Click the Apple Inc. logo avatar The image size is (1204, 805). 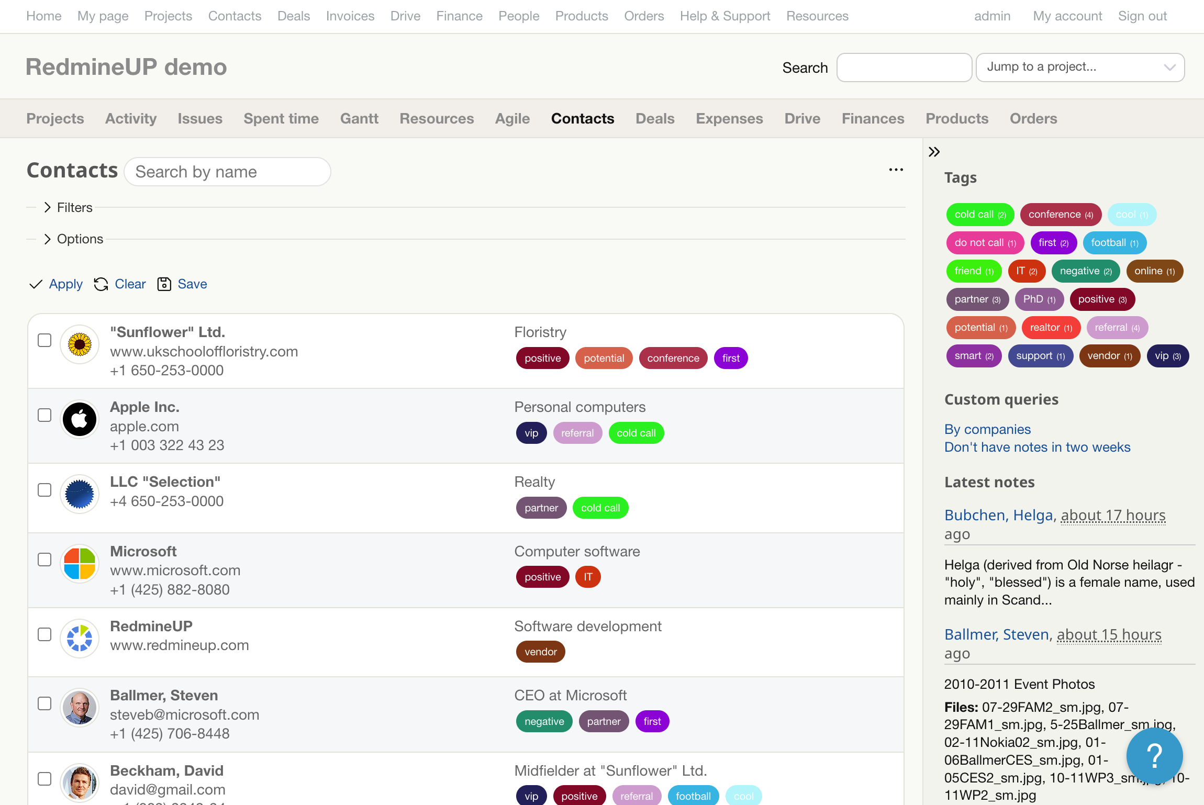(x=80, y=419)
